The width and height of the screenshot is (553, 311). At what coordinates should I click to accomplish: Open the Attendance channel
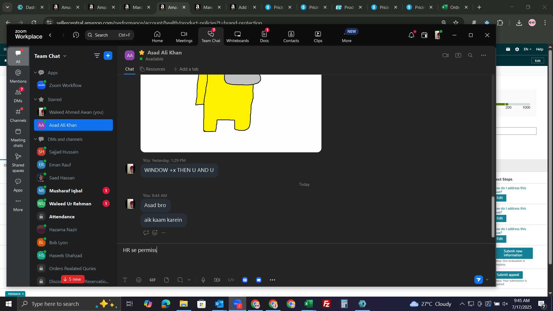pos(73,217)
